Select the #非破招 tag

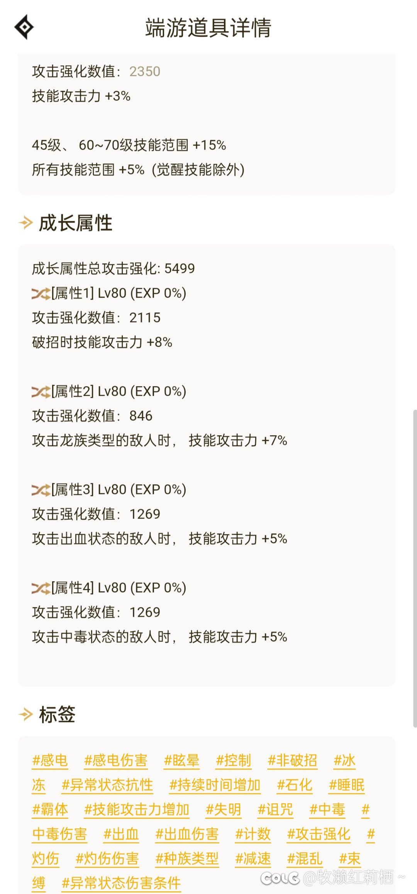(292, 760)
